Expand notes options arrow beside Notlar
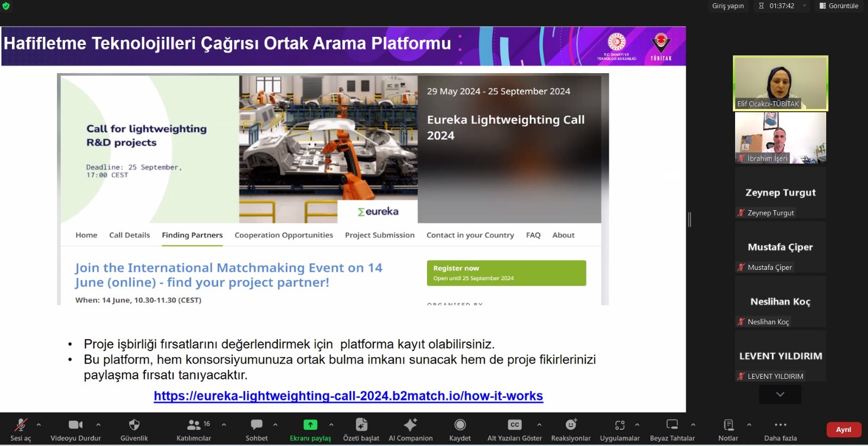The height and width of the screenshot is (446, 868). pos(749,425)
